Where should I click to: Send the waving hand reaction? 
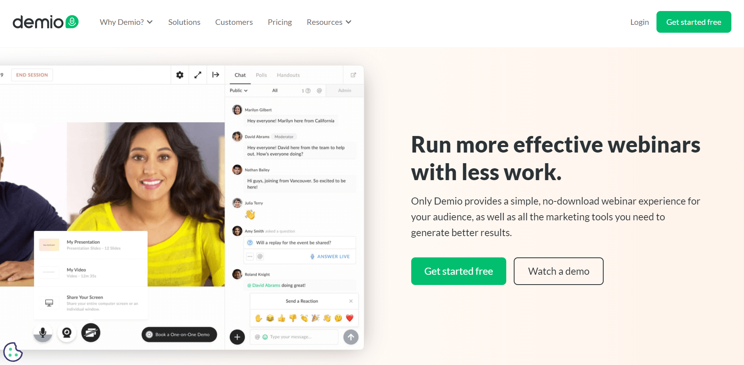[327, 318]
